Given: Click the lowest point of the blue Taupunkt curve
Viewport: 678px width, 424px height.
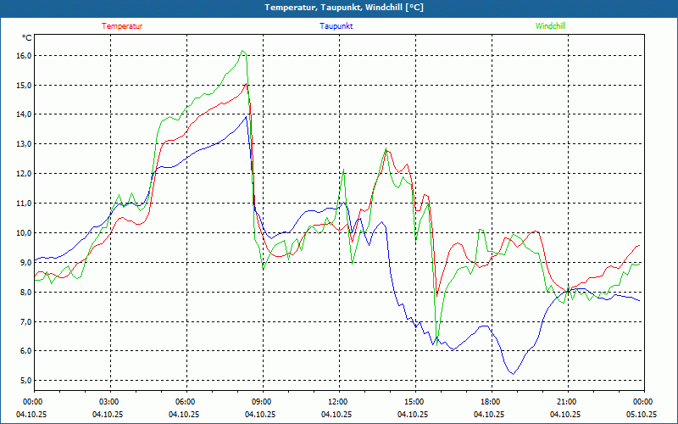Looking at the screenshot, I should (512, 373).
